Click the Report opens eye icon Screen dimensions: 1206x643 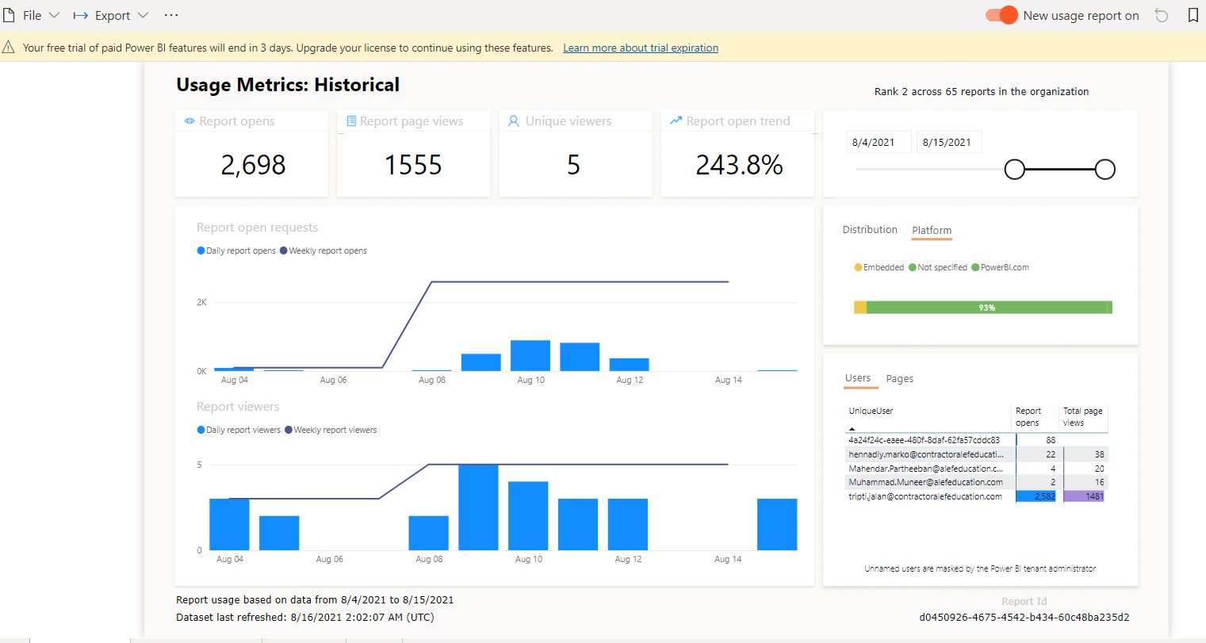(190, 121)
